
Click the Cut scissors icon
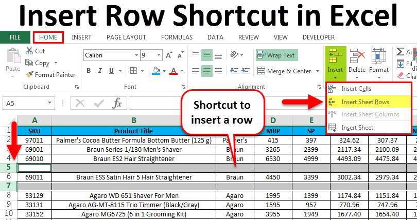tap(28, 51)
